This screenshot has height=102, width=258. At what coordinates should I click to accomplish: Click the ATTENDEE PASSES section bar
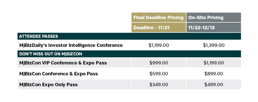point(129,36)
